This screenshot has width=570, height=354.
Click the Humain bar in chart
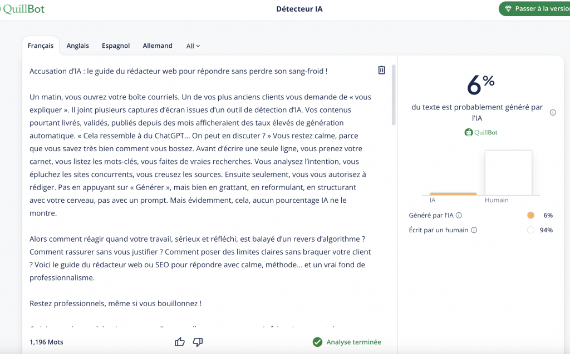(508, 173)
